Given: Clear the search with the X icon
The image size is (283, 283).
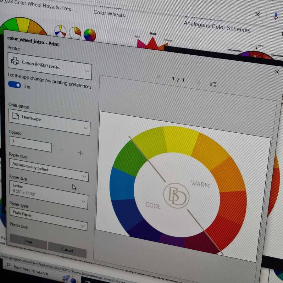Looking at the screenshot, I should (257, 14).
